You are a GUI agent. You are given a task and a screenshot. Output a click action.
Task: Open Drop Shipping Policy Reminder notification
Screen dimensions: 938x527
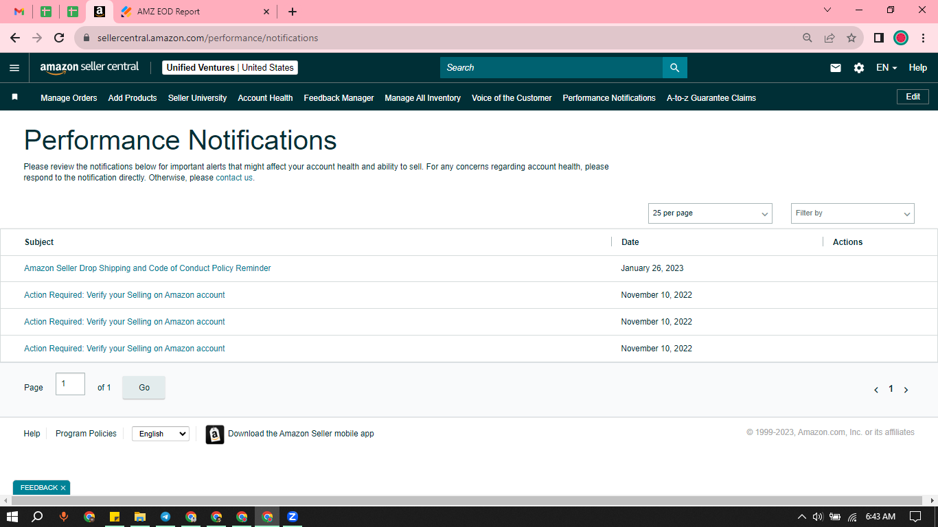pos(148,268)
